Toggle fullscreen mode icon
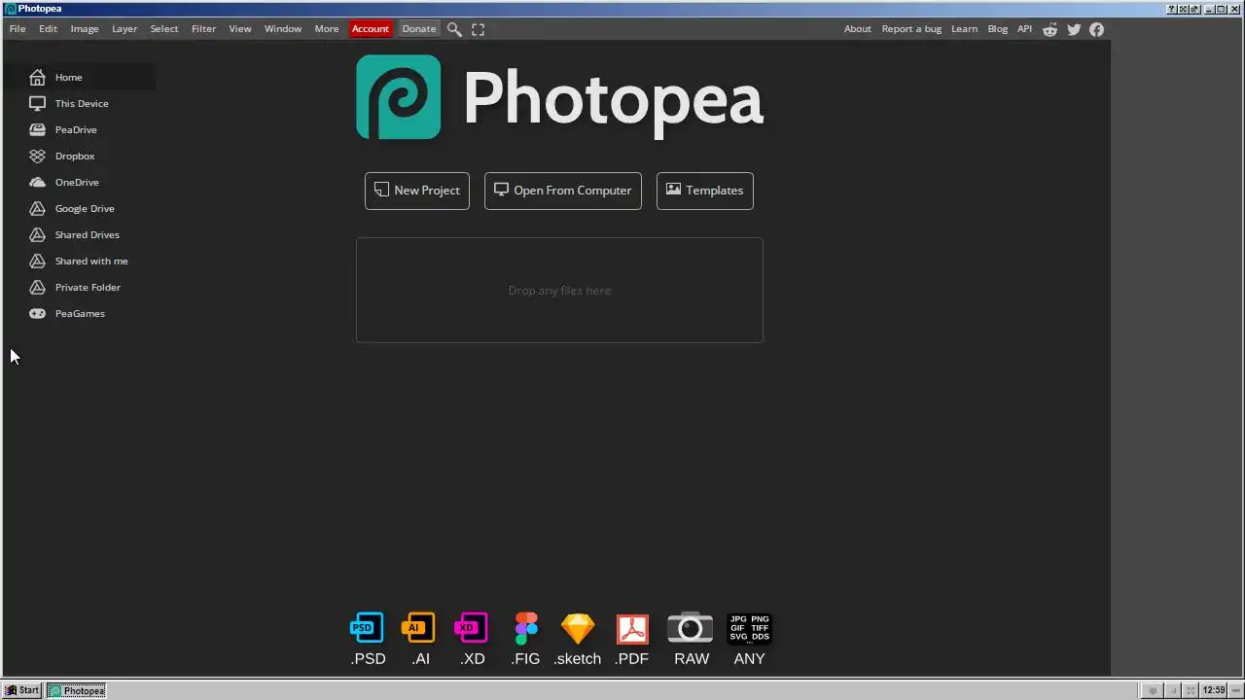 (478, 29)
